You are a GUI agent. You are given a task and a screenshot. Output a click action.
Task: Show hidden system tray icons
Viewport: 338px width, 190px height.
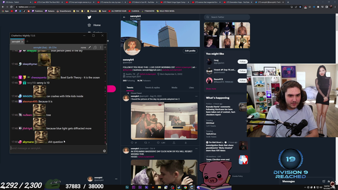tap(305, 187)
